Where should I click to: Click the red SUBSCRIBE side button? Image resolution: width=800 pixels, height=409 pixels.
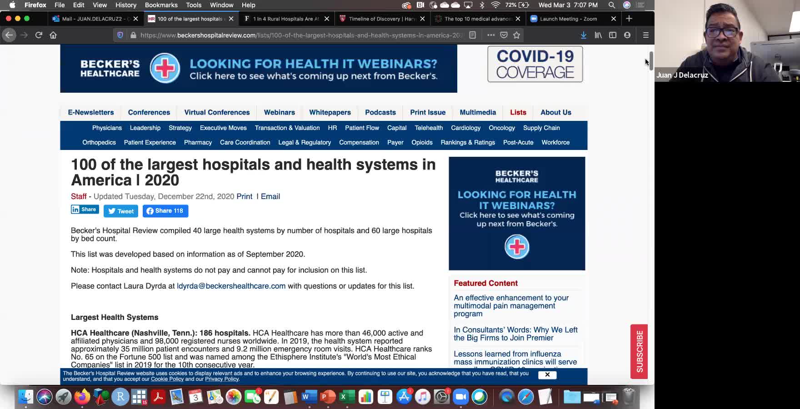(x=639, y=351)
